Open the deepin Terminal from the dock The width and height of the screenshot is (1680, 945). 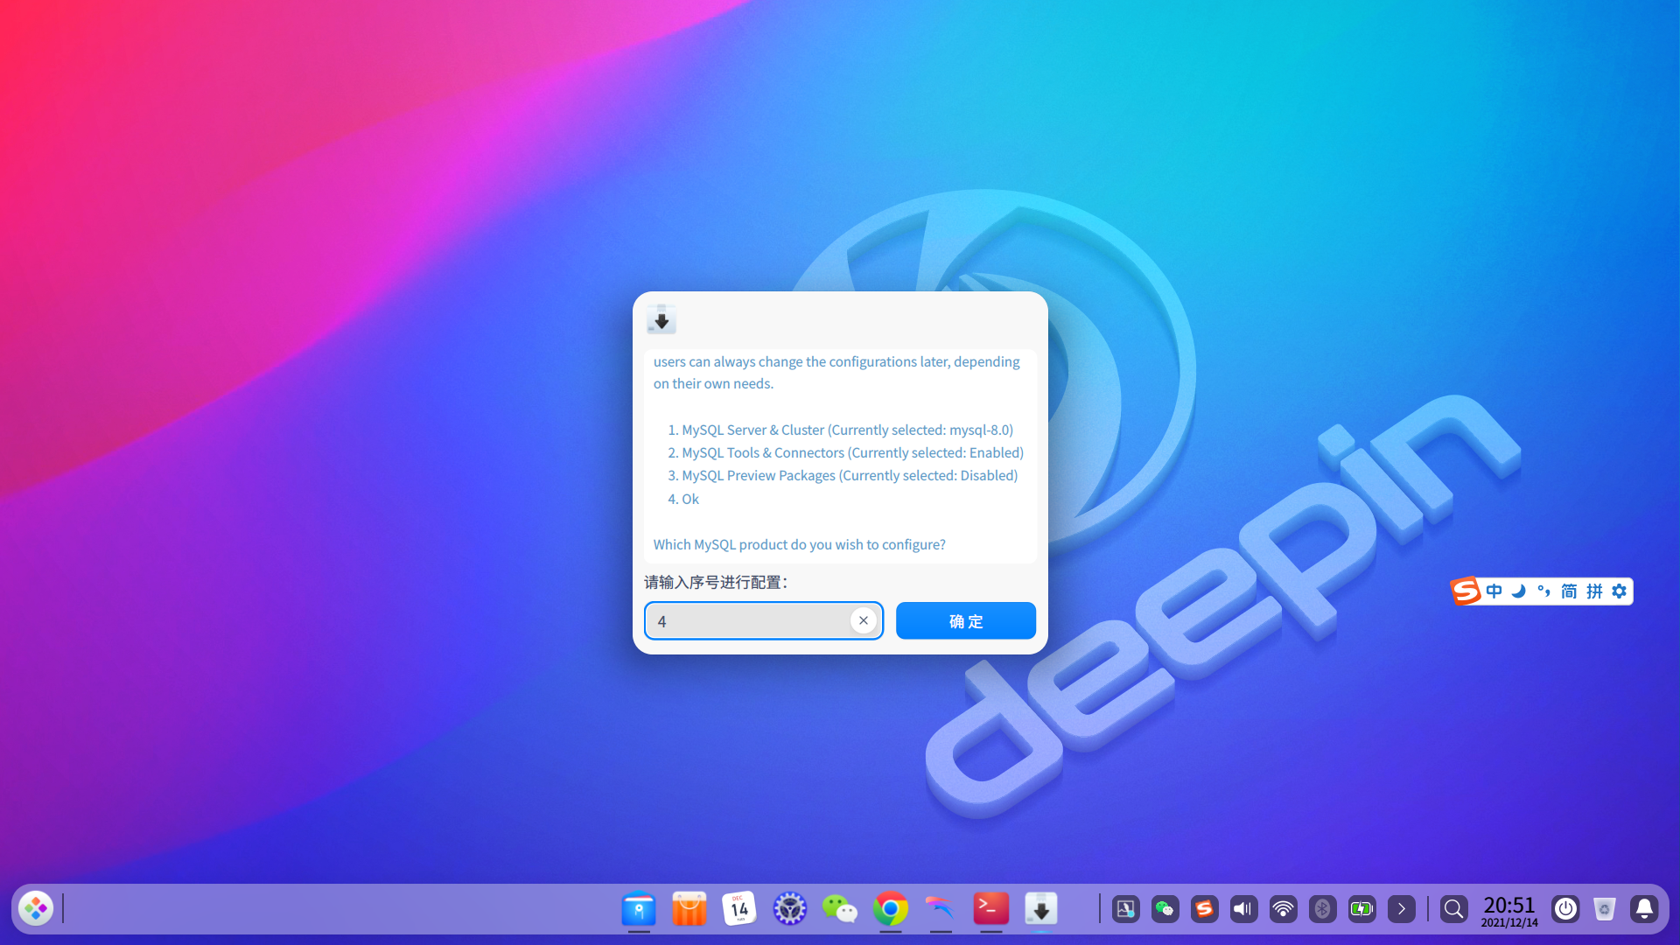click(x=990, y=909)
